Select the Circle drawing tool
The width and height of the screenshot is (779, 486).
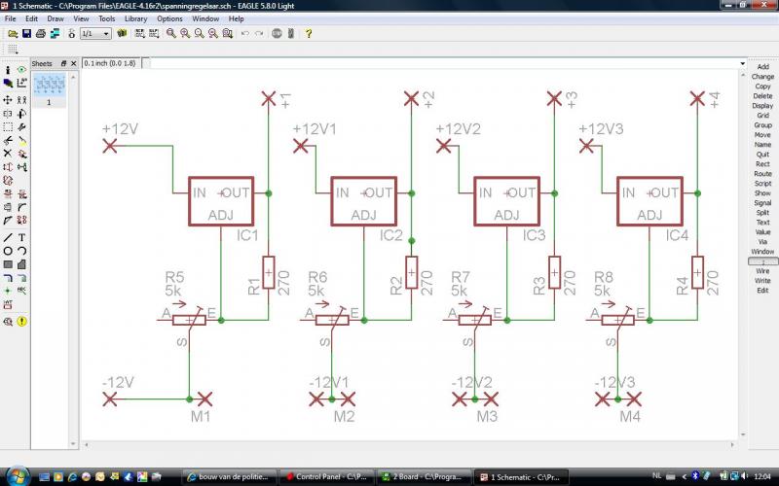pos(8,251)
